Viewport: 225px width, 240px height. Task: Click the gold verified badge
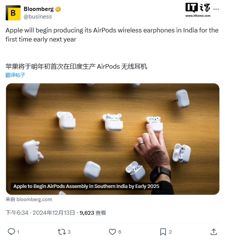click(x=58, y=9)
